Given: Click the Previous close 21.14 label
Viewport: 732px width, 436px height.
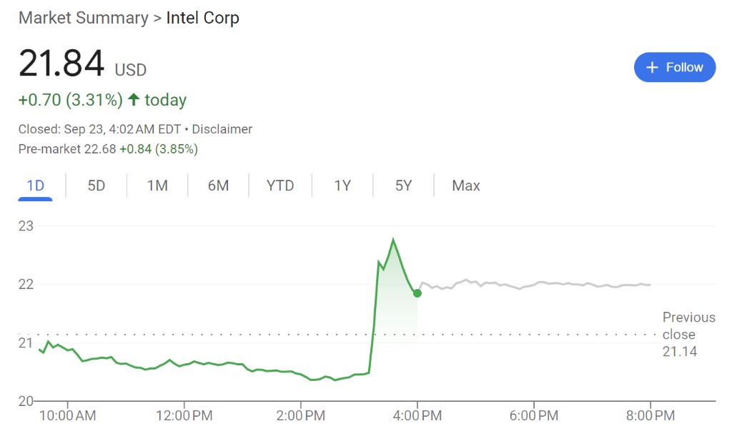Looking at the screenshot, I should coord(688,334).
